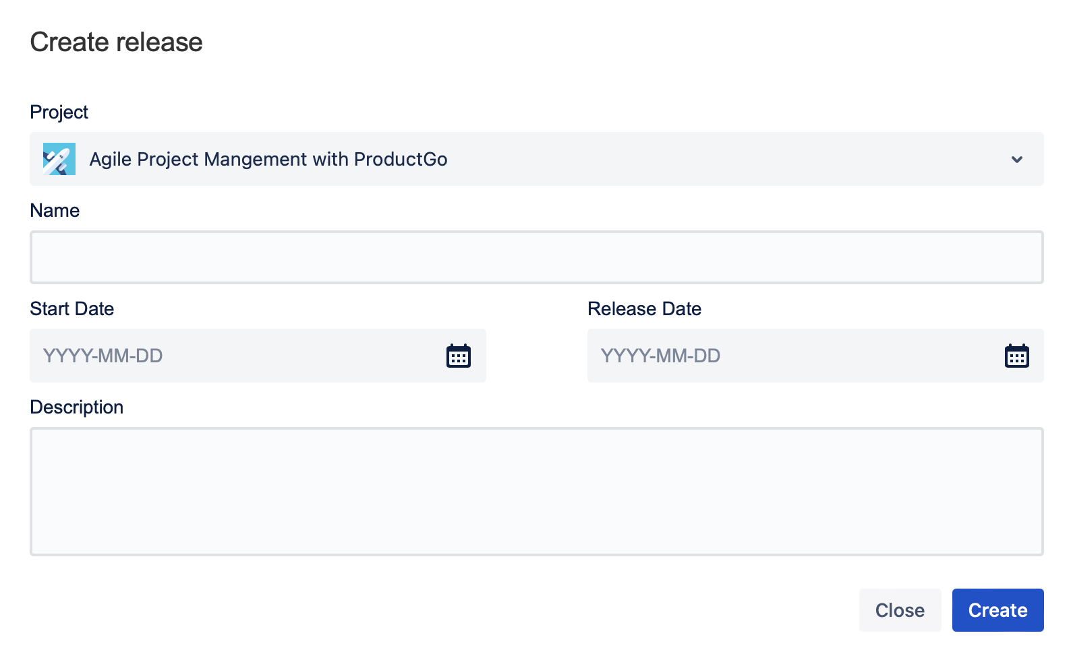Open the Start Date calendar picker icon
The image size is (1071, 660).
click(x=459, y=356)
